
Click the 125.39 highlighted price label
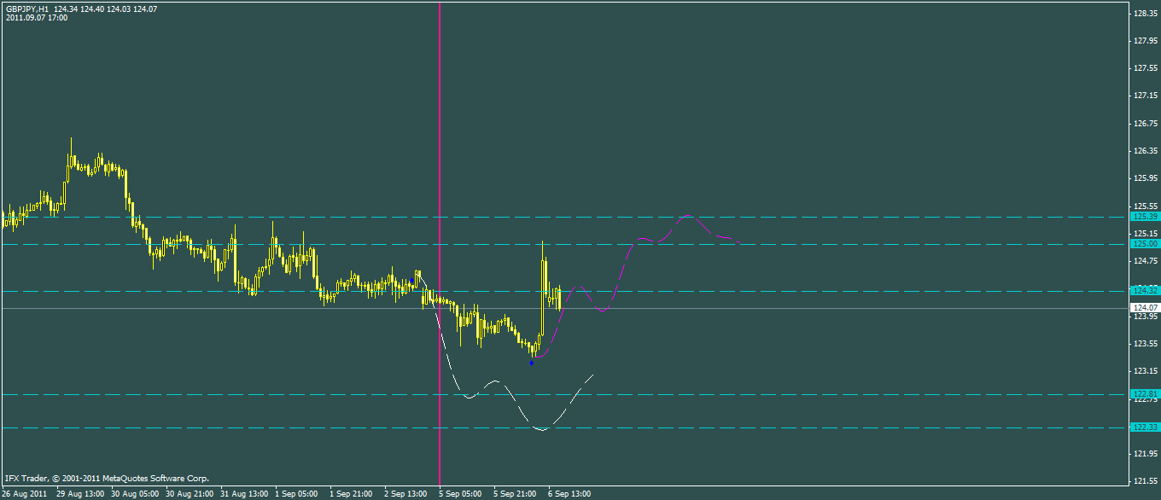coord(1144,217)
